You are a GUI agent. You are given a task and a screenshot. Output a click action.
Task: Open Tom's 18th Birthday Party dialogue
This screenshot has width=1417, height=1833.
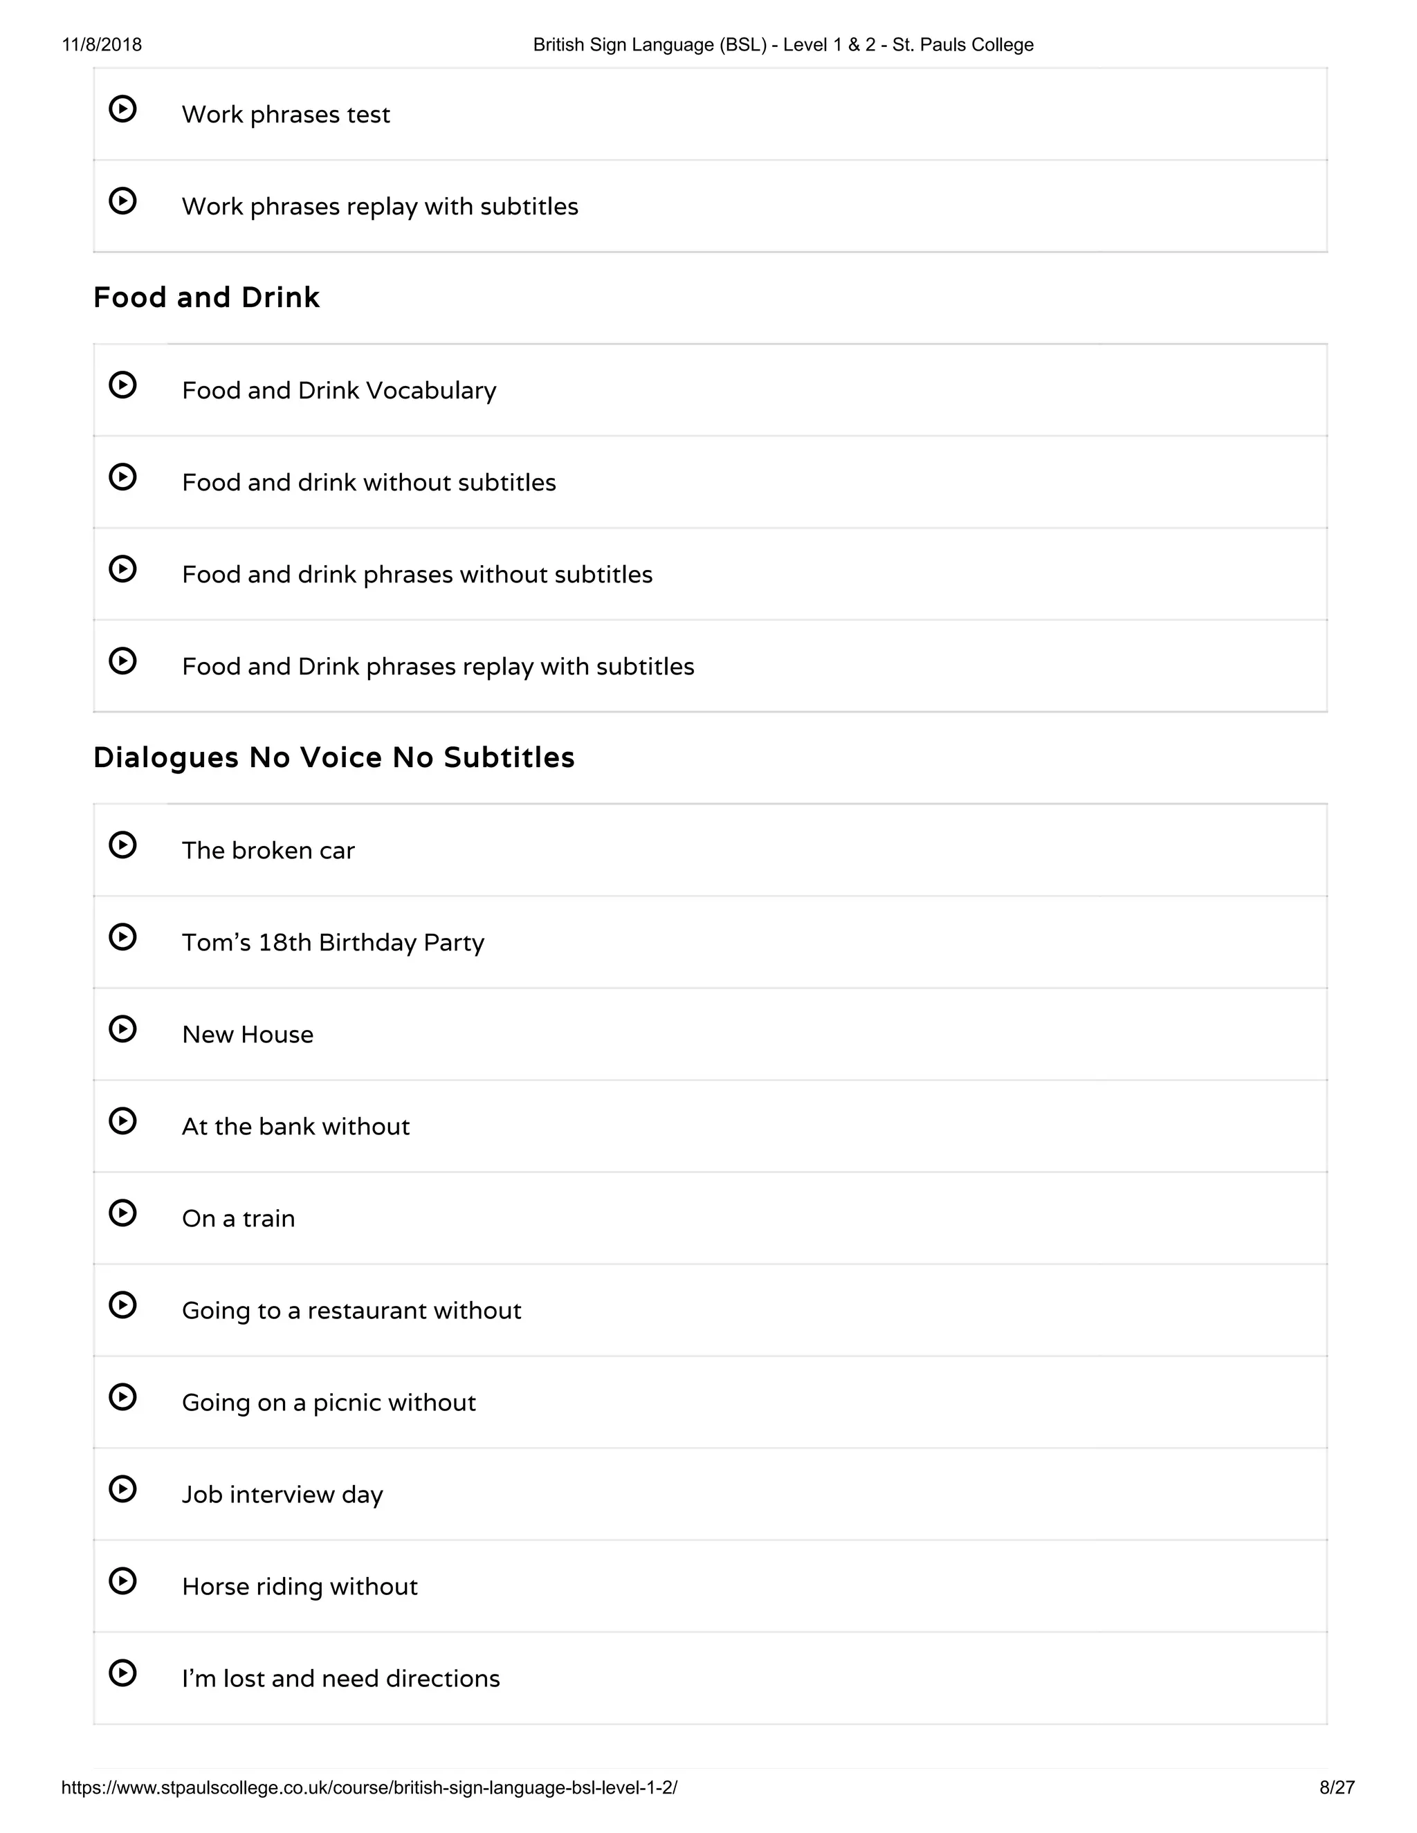(x=709, y=943)
